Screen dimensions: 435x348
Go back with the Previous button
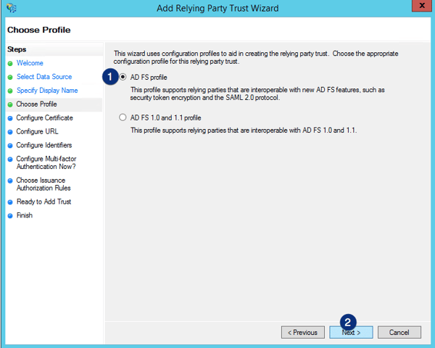pyautogui.click(x=302, y=332)
